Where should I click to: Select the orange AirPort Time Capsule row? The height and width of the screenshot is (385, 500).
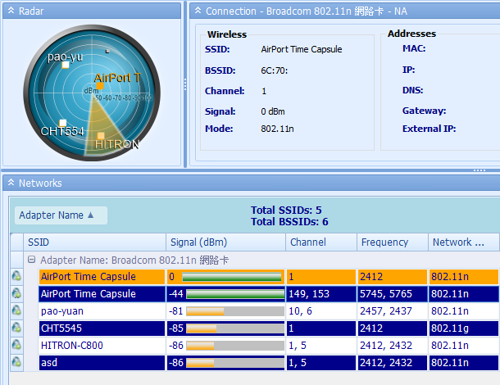(269, 277)
